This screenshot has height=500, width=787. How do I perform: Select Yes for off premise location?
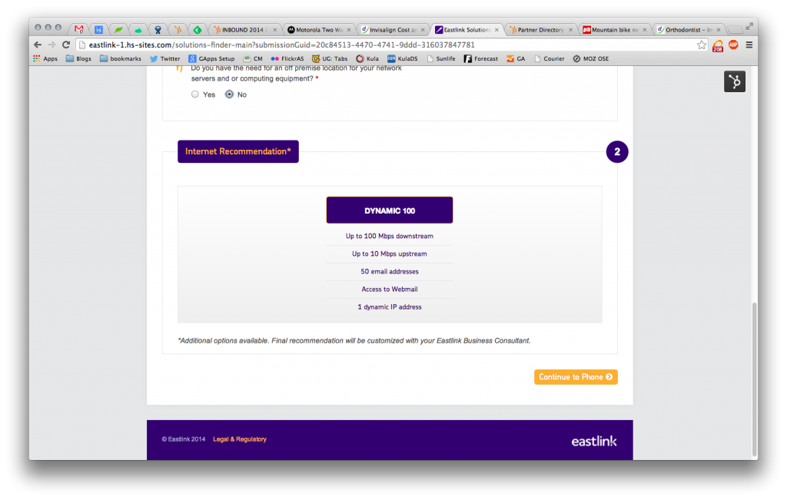pos(194,94)
